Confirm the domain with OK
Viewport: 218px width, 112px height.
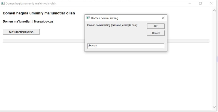coord(156,26)
